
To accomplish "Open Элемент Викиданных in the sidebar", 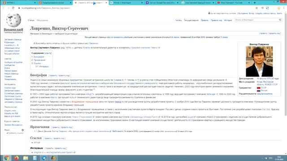I will pyautogui.click(x=13, y=125).
